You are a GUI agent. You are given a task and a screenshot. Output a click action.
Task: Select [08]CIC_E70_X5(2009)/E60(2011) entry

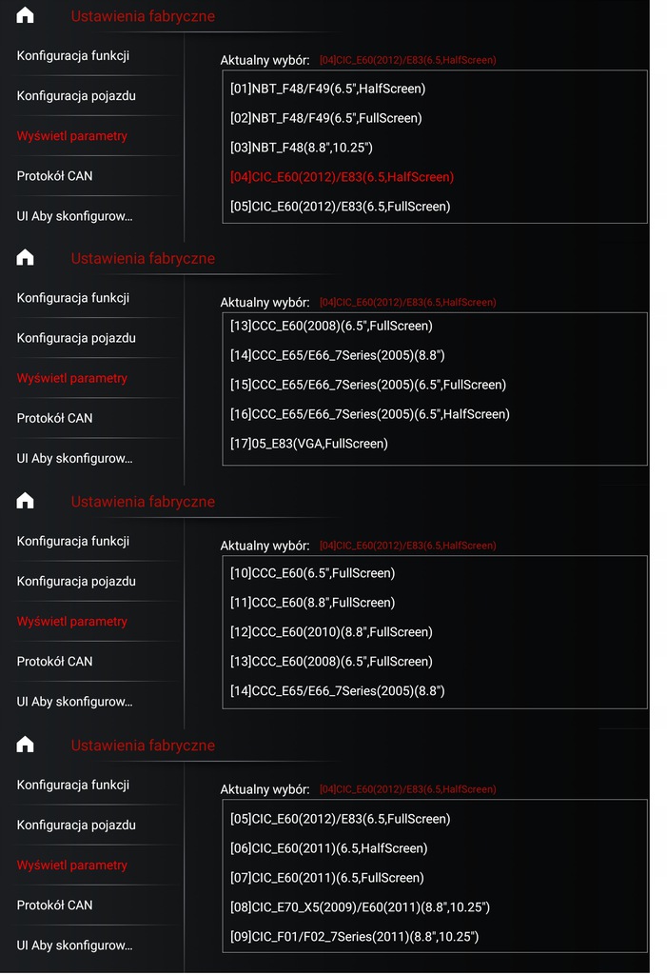360,907
